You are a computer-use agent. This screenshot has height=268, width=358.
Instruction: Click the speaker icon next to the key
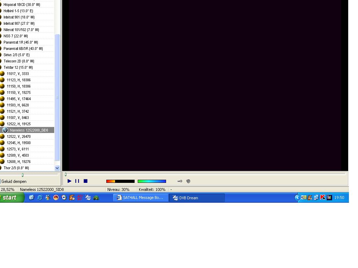(188, 181)
